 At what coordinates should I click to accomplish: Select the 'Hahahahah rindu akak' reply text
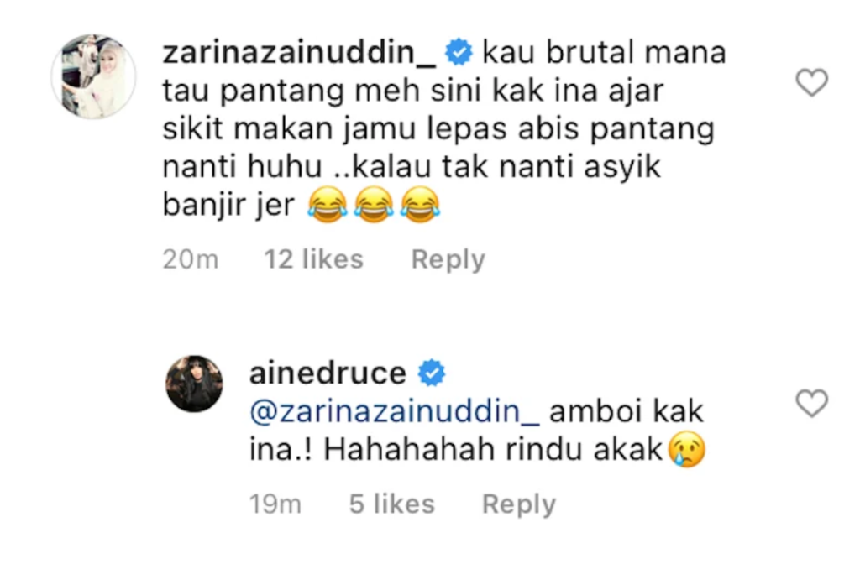point(493,450)
